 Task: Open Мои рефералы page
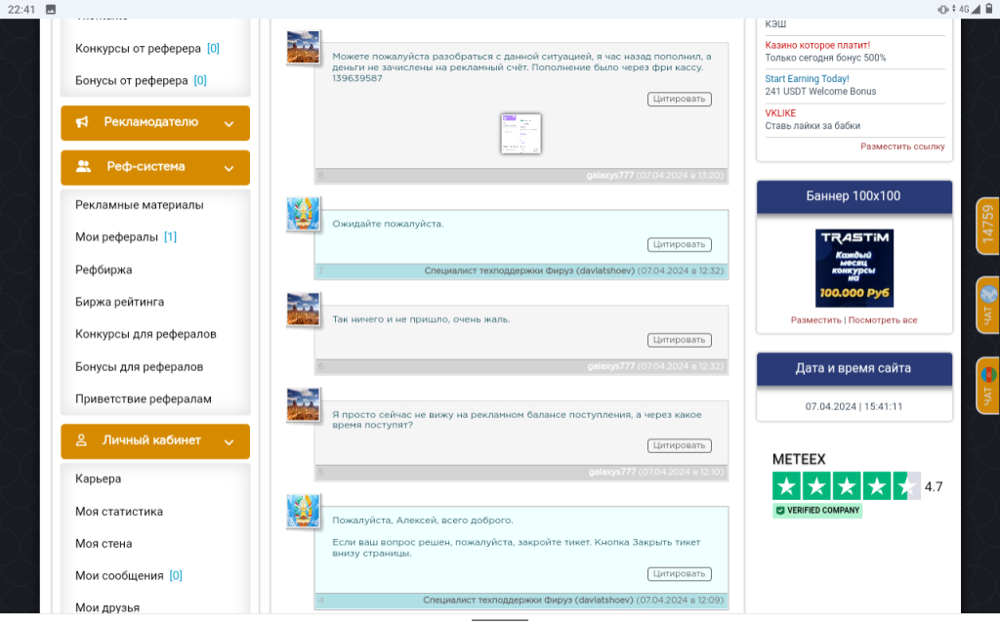pyautogui.click(x=117, y=236)
